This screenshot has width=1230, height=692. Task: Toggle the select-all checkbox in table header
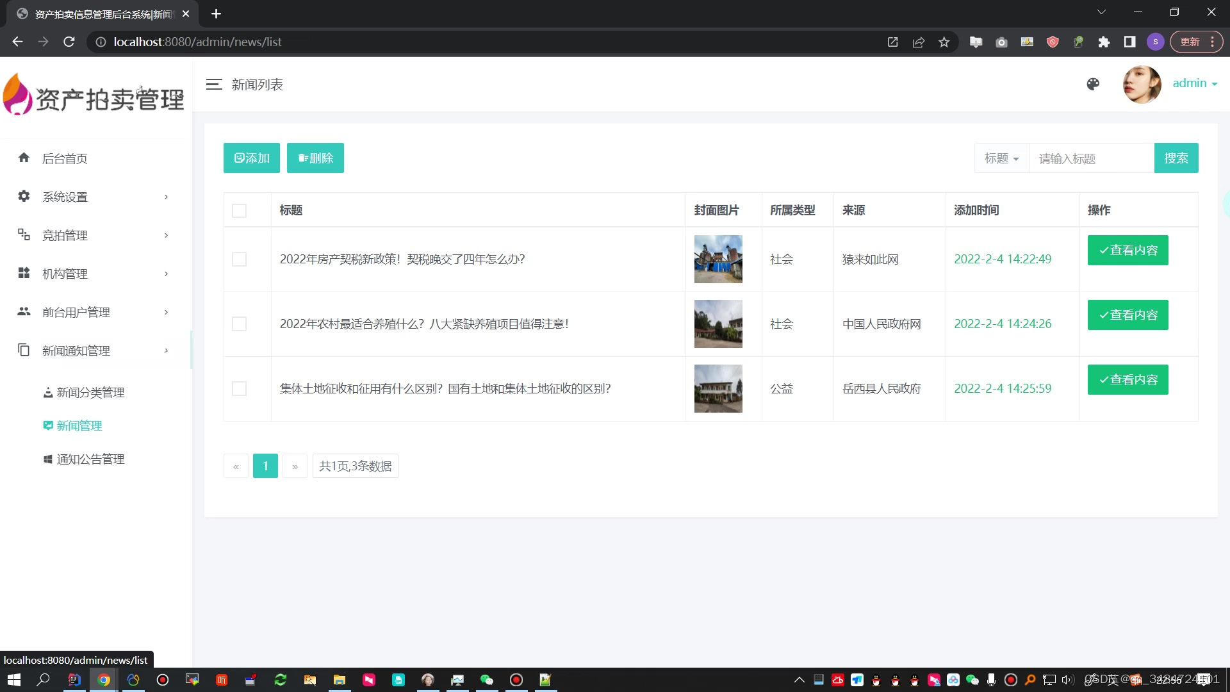tap(239, 211)
